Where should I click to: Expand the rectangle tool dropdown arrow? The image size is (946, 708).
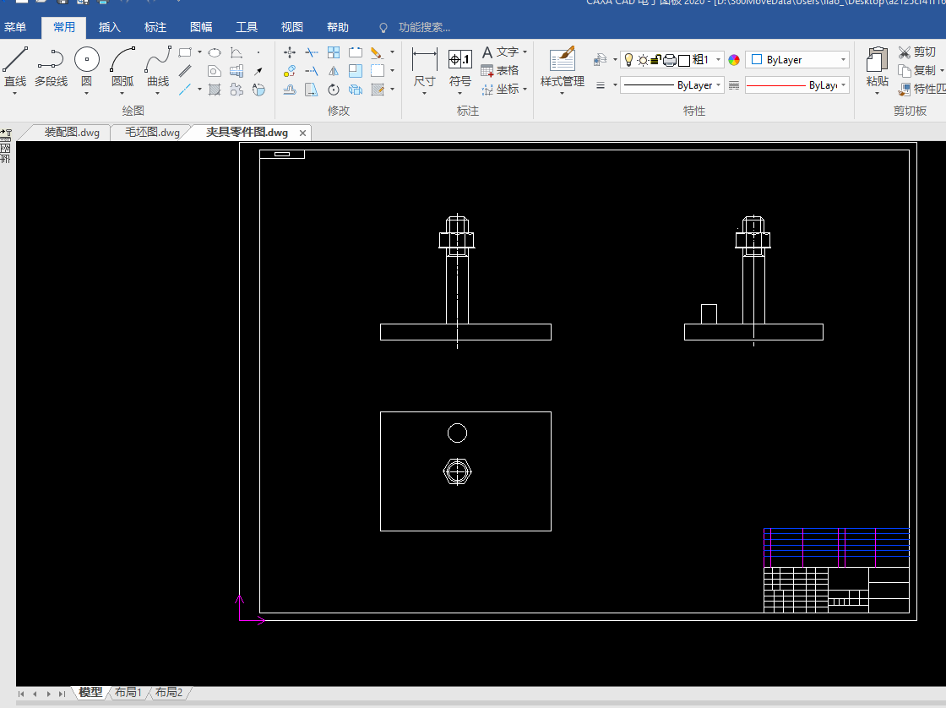click(199, 52)
